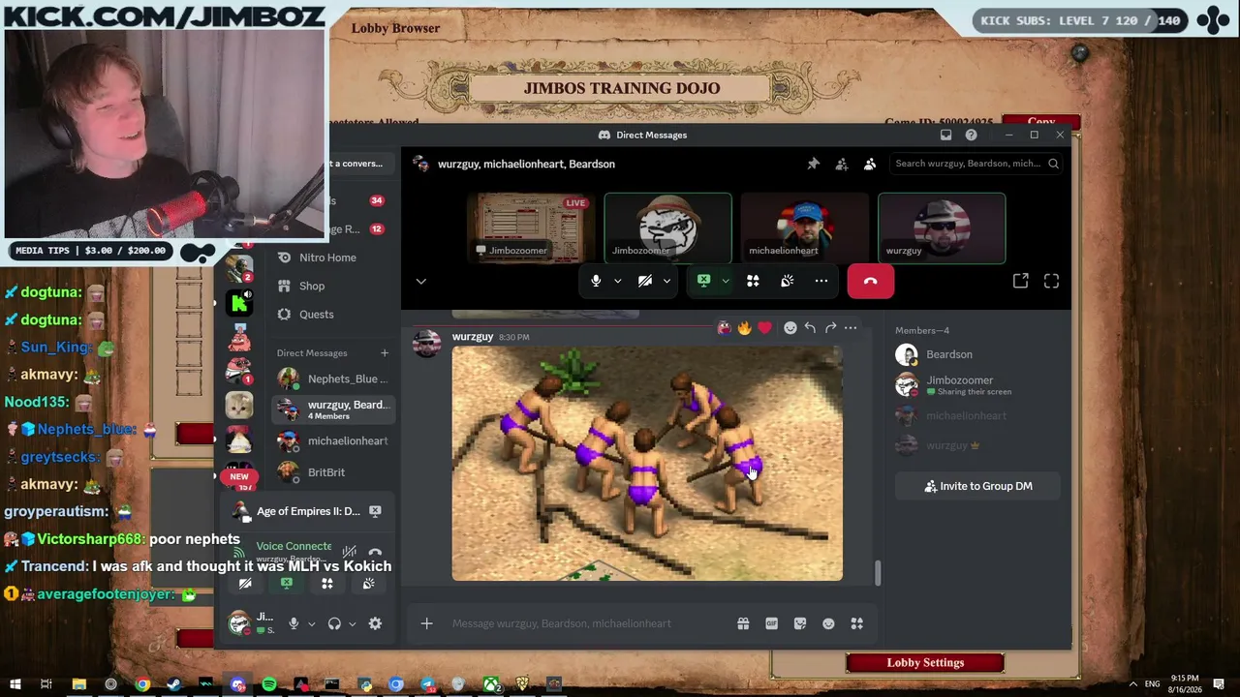This screenshot has height=697, width=1240.
Task: Click the Search wurzguy, Beardson search field
Action: 975,164
